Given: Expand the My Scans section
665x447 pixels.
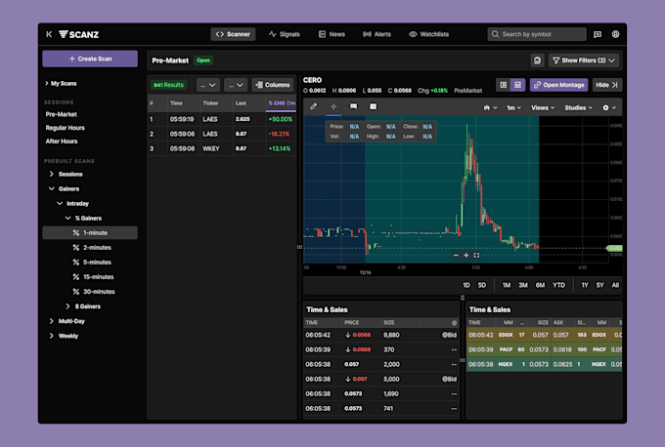Looking at the screenshot, I should point(61,83).
